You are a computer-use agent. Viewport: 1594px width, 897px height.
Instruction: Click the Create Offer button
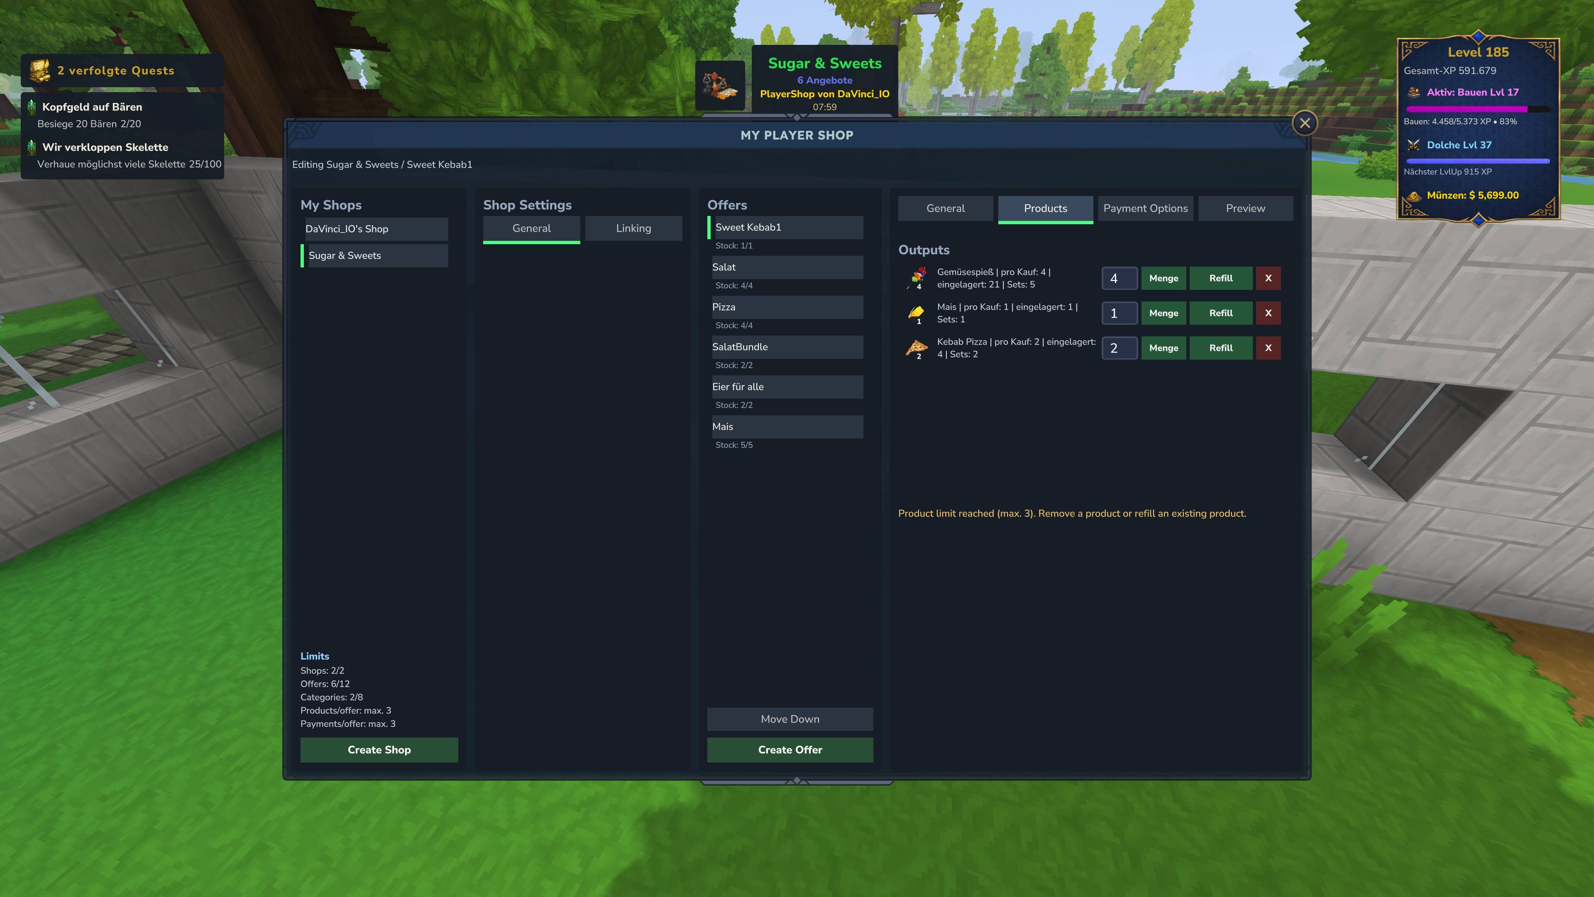[x=790, y=750]
